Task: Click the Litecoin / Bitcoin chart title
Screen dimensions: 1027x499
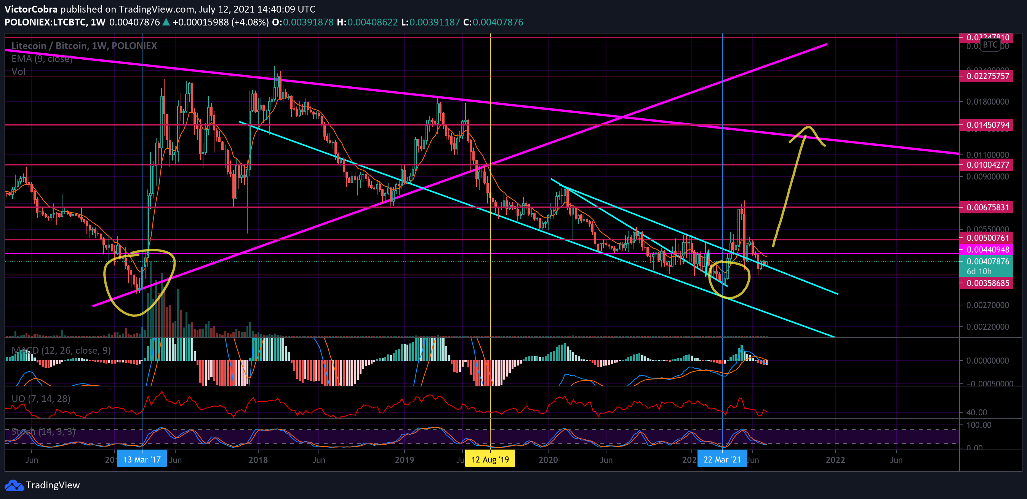Action: tap(84, 46)
